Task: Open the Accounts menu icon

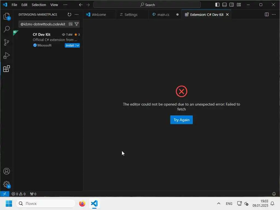Action: point(7,171)
